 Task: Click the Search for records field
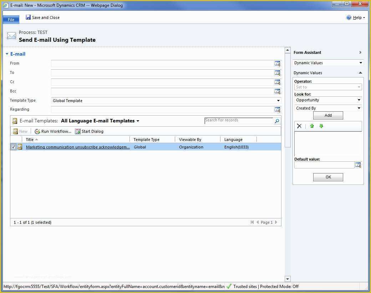point(239,121)
